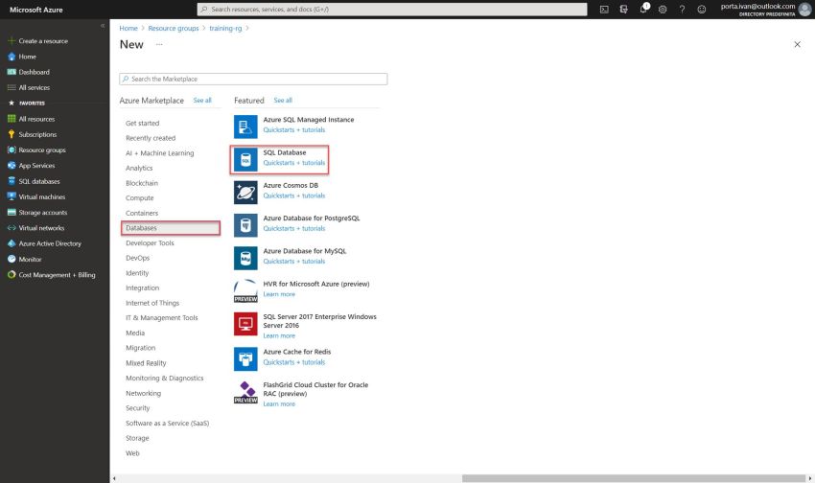Screen dimensions: 815x483
Task: Collapse the left sidebar with chevrons
Action: pyautogui.click(x=103, y=26)
